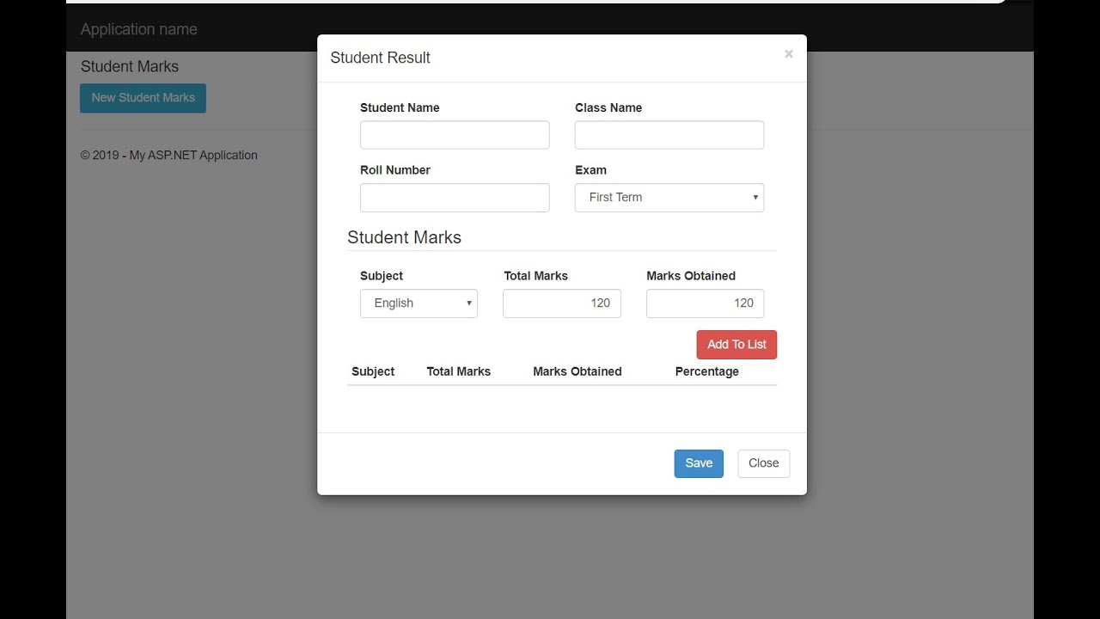Close the Student Result dialog with X
Viewport: 1100px width, 619px height.
(x=788, y=54)
